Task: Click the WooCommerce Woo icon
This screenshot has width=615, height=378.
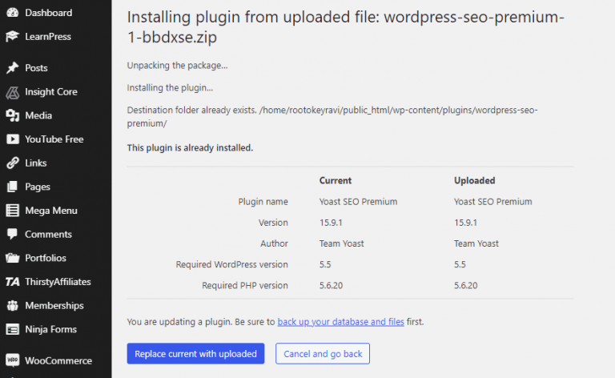Action: (x=13, y=360)
